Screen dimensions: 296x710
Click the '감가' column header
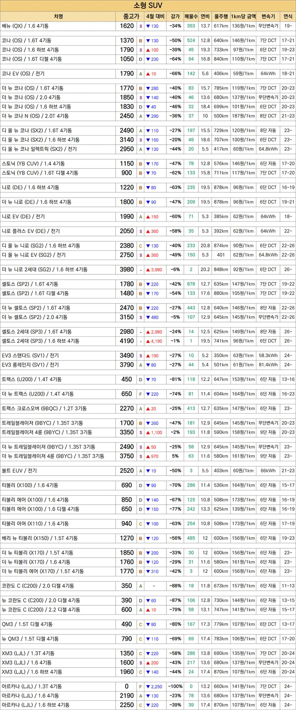(175, 16)
